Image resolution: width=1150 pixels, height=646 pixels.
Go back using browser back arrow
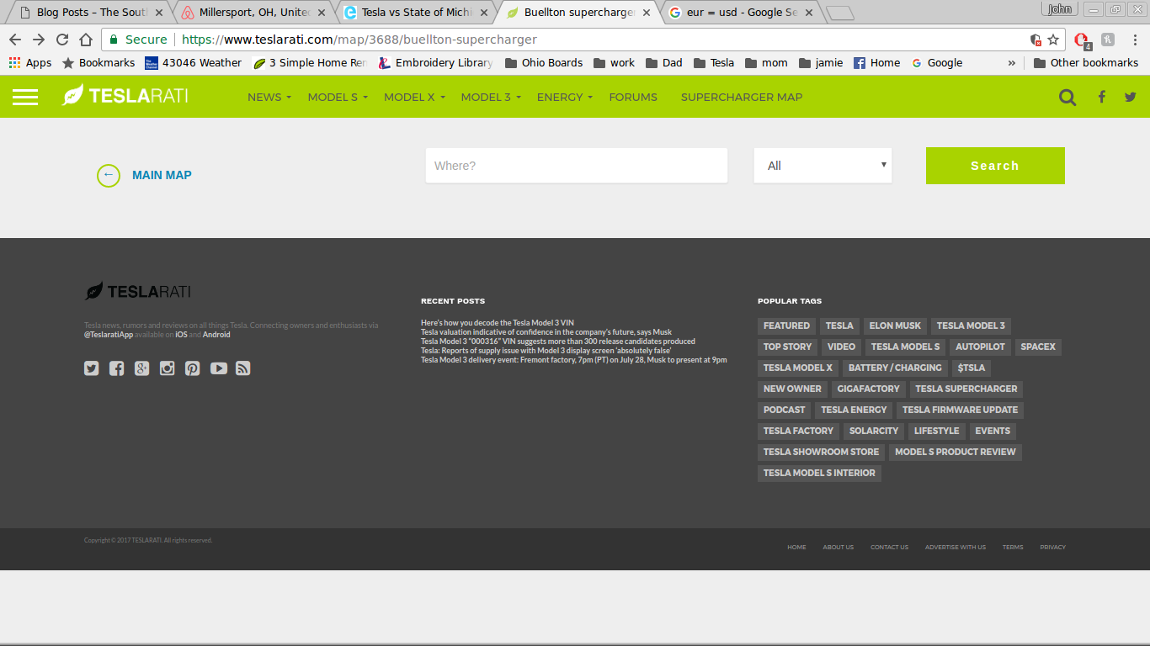[x=15, y=40]
